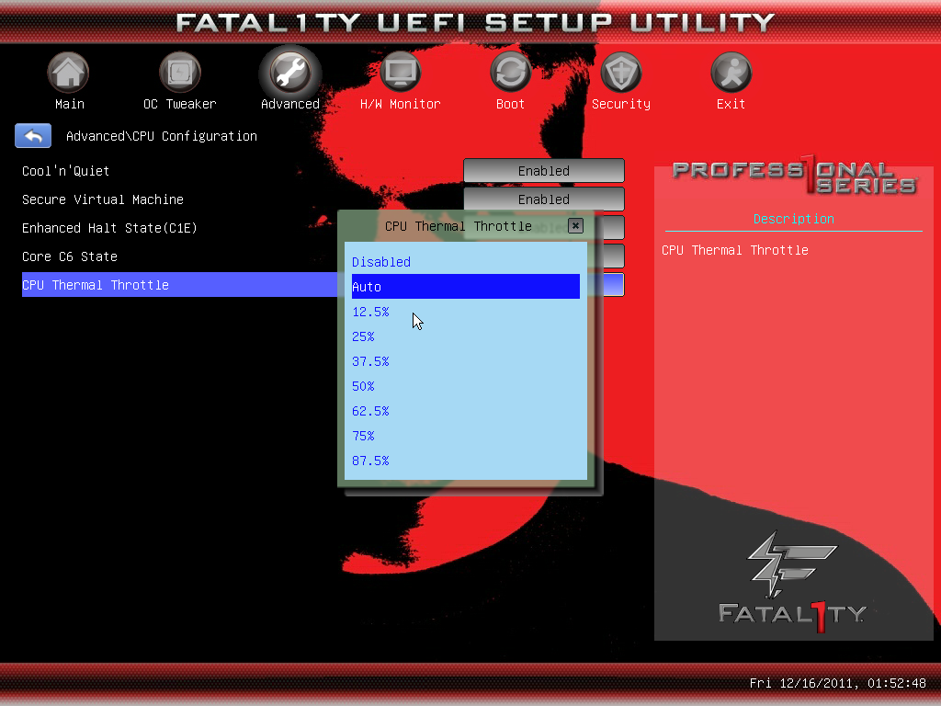Click the Advanced\CPU Configuration breadcrumb

coord(162,136)
